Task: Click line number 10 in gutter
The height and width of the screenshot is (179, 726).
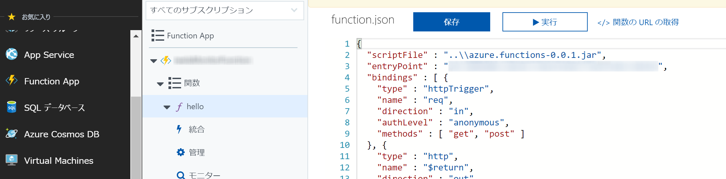Action: coord(345,145)
